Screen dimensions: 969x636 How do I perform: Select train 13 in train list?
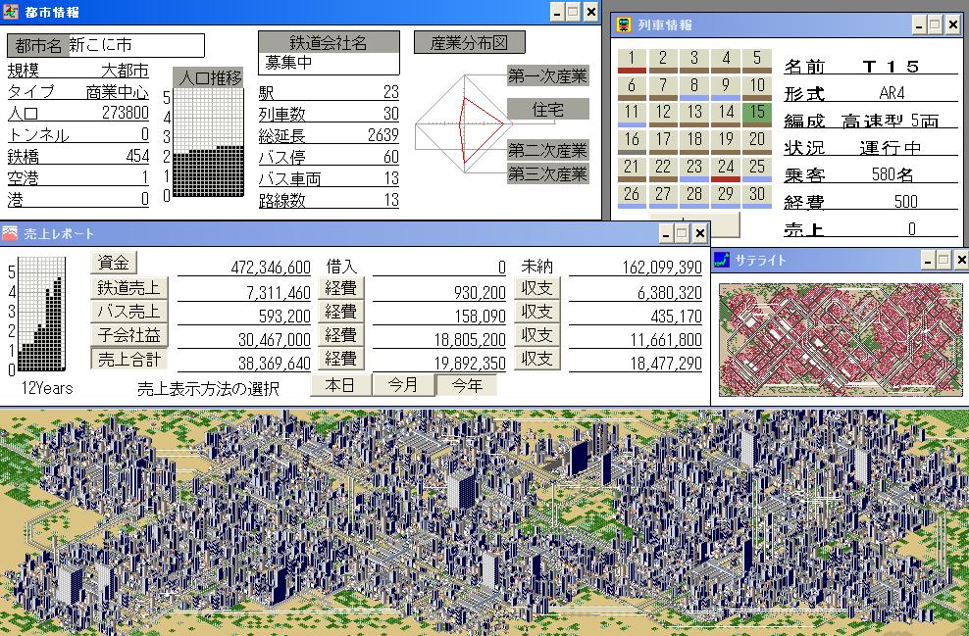tap(694, 116)
